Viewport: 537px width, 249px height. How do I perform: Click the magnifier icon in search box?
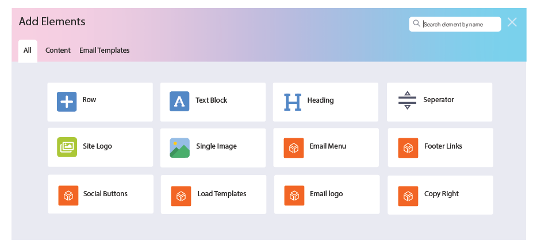(x=416, y=24)
